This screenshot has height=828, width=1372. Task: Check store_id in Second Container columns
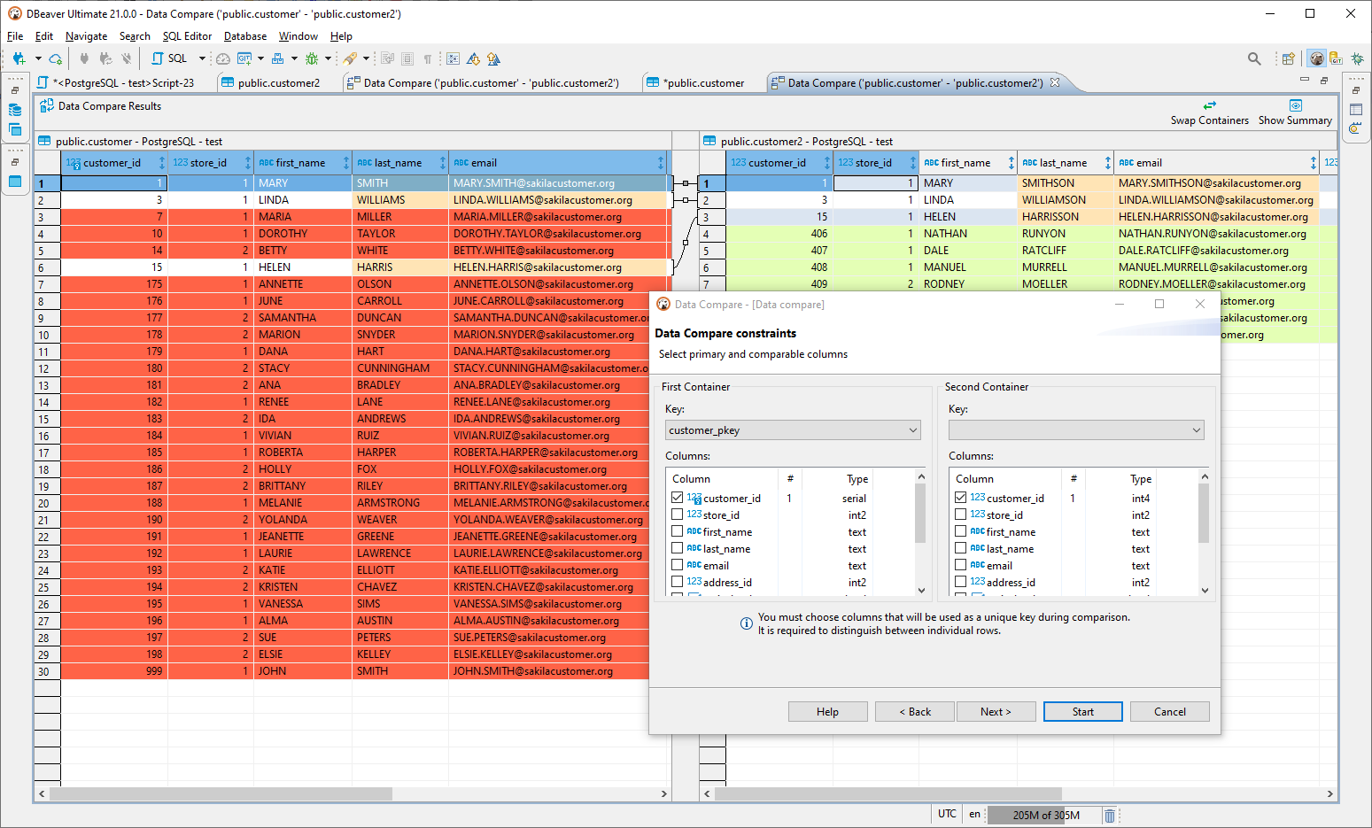coord(961,515)
